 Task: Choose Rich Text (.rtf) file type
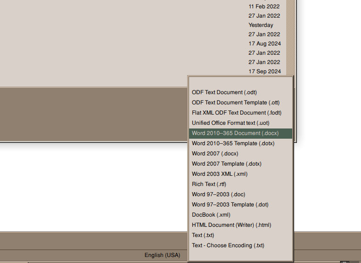click(241, 184)
